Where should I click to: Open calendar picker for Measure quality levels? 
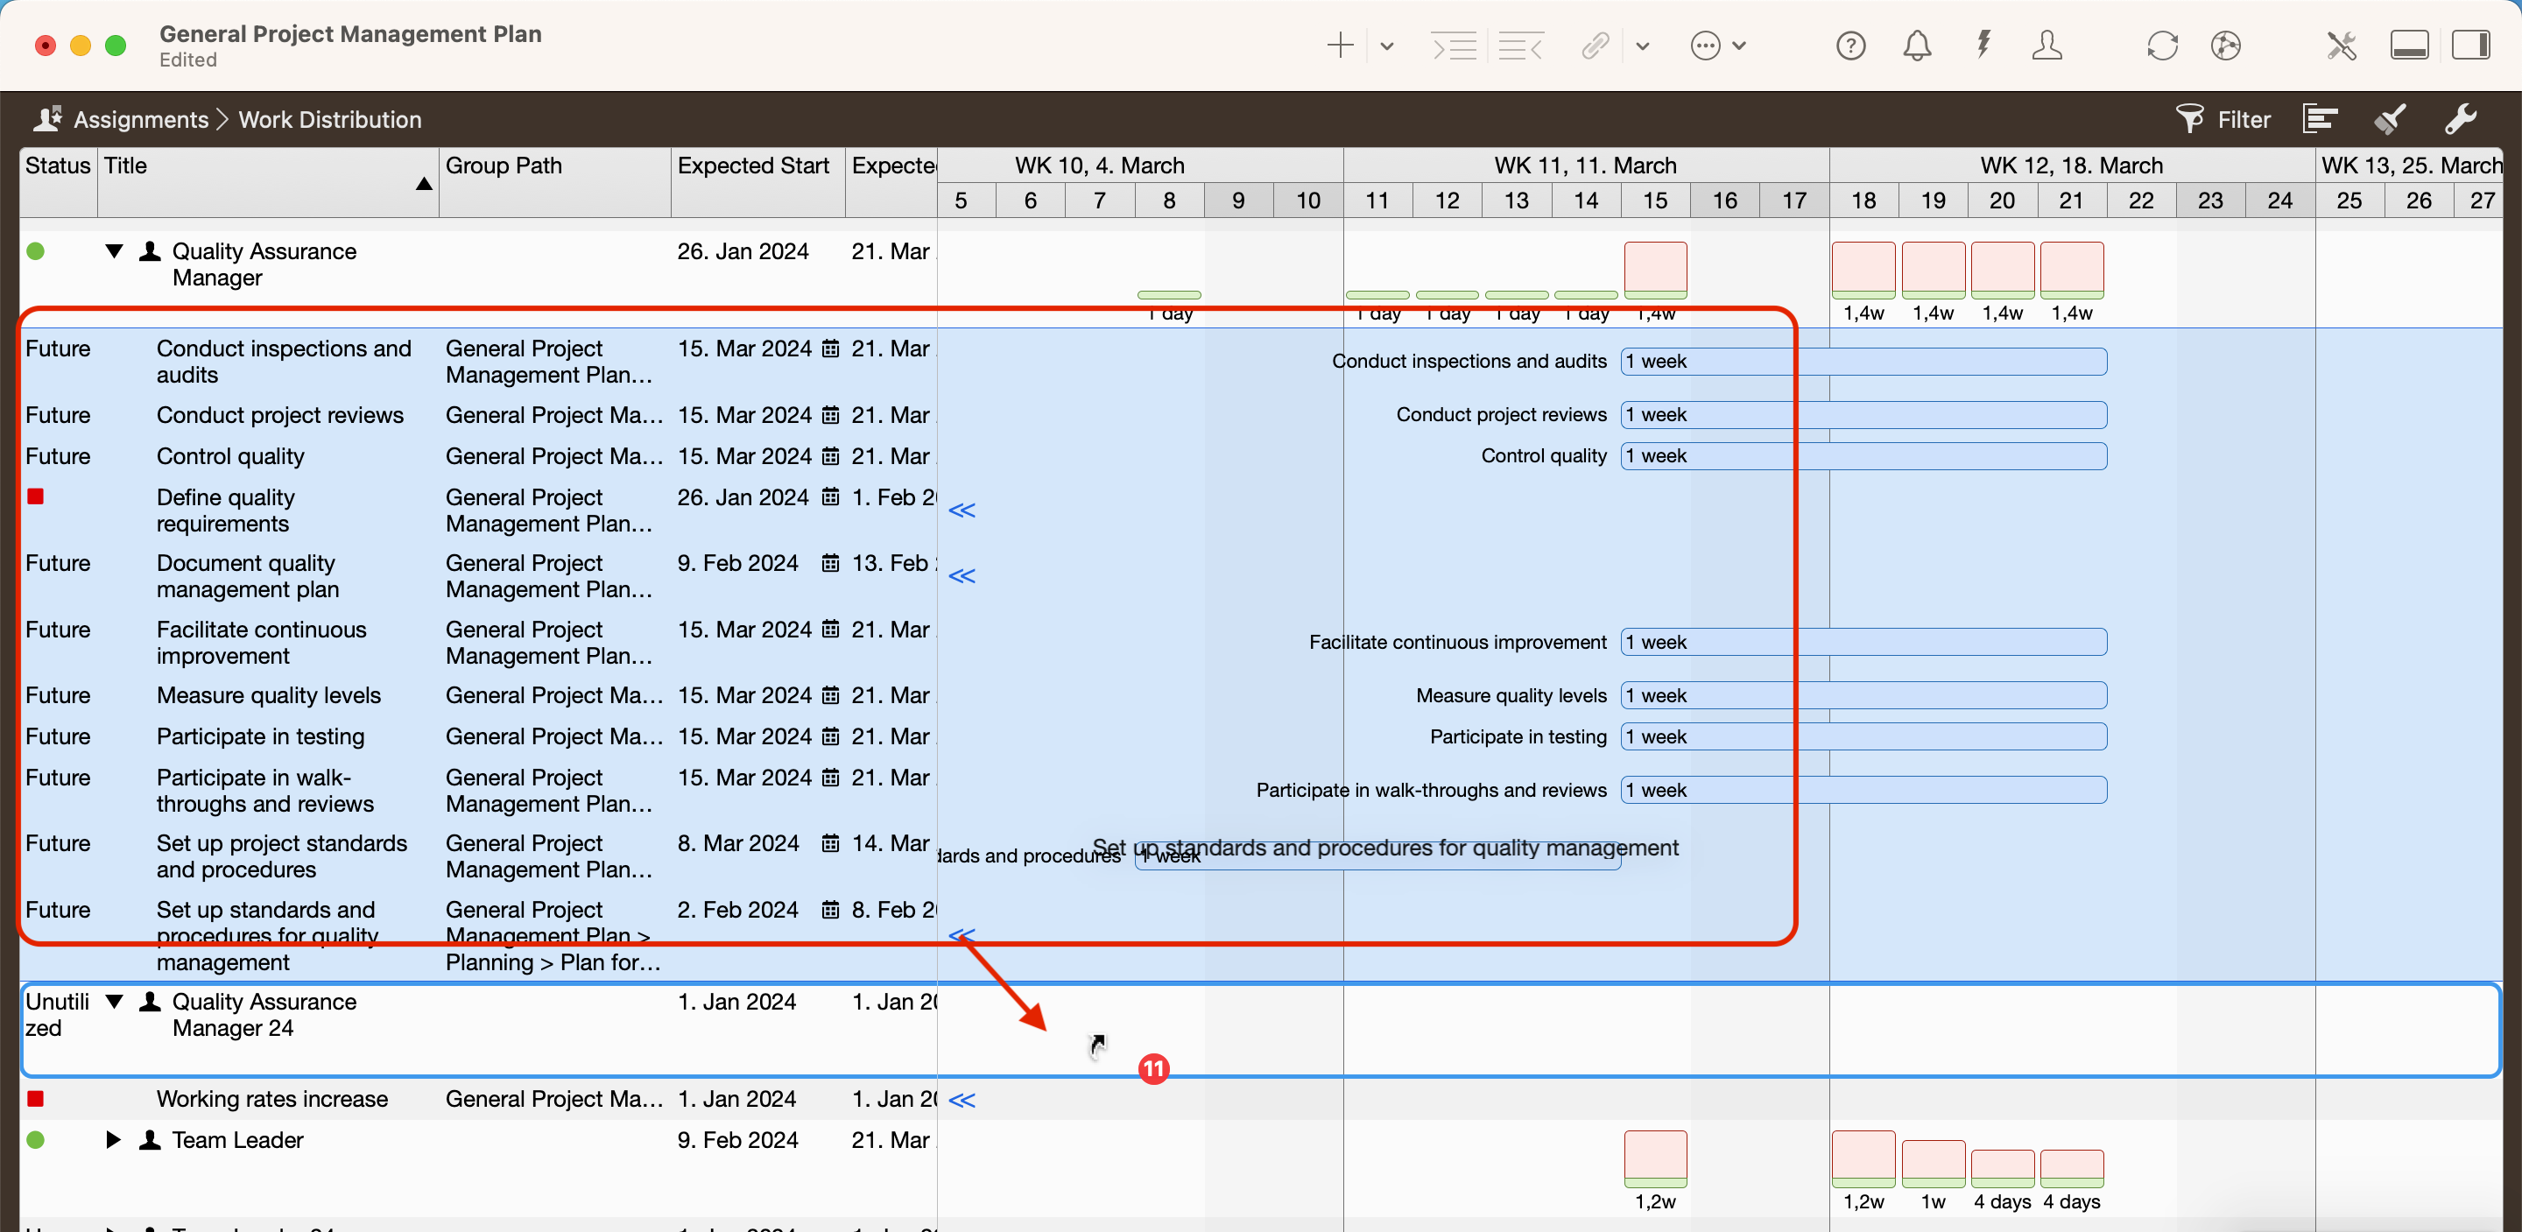click(x=830, y=695)
